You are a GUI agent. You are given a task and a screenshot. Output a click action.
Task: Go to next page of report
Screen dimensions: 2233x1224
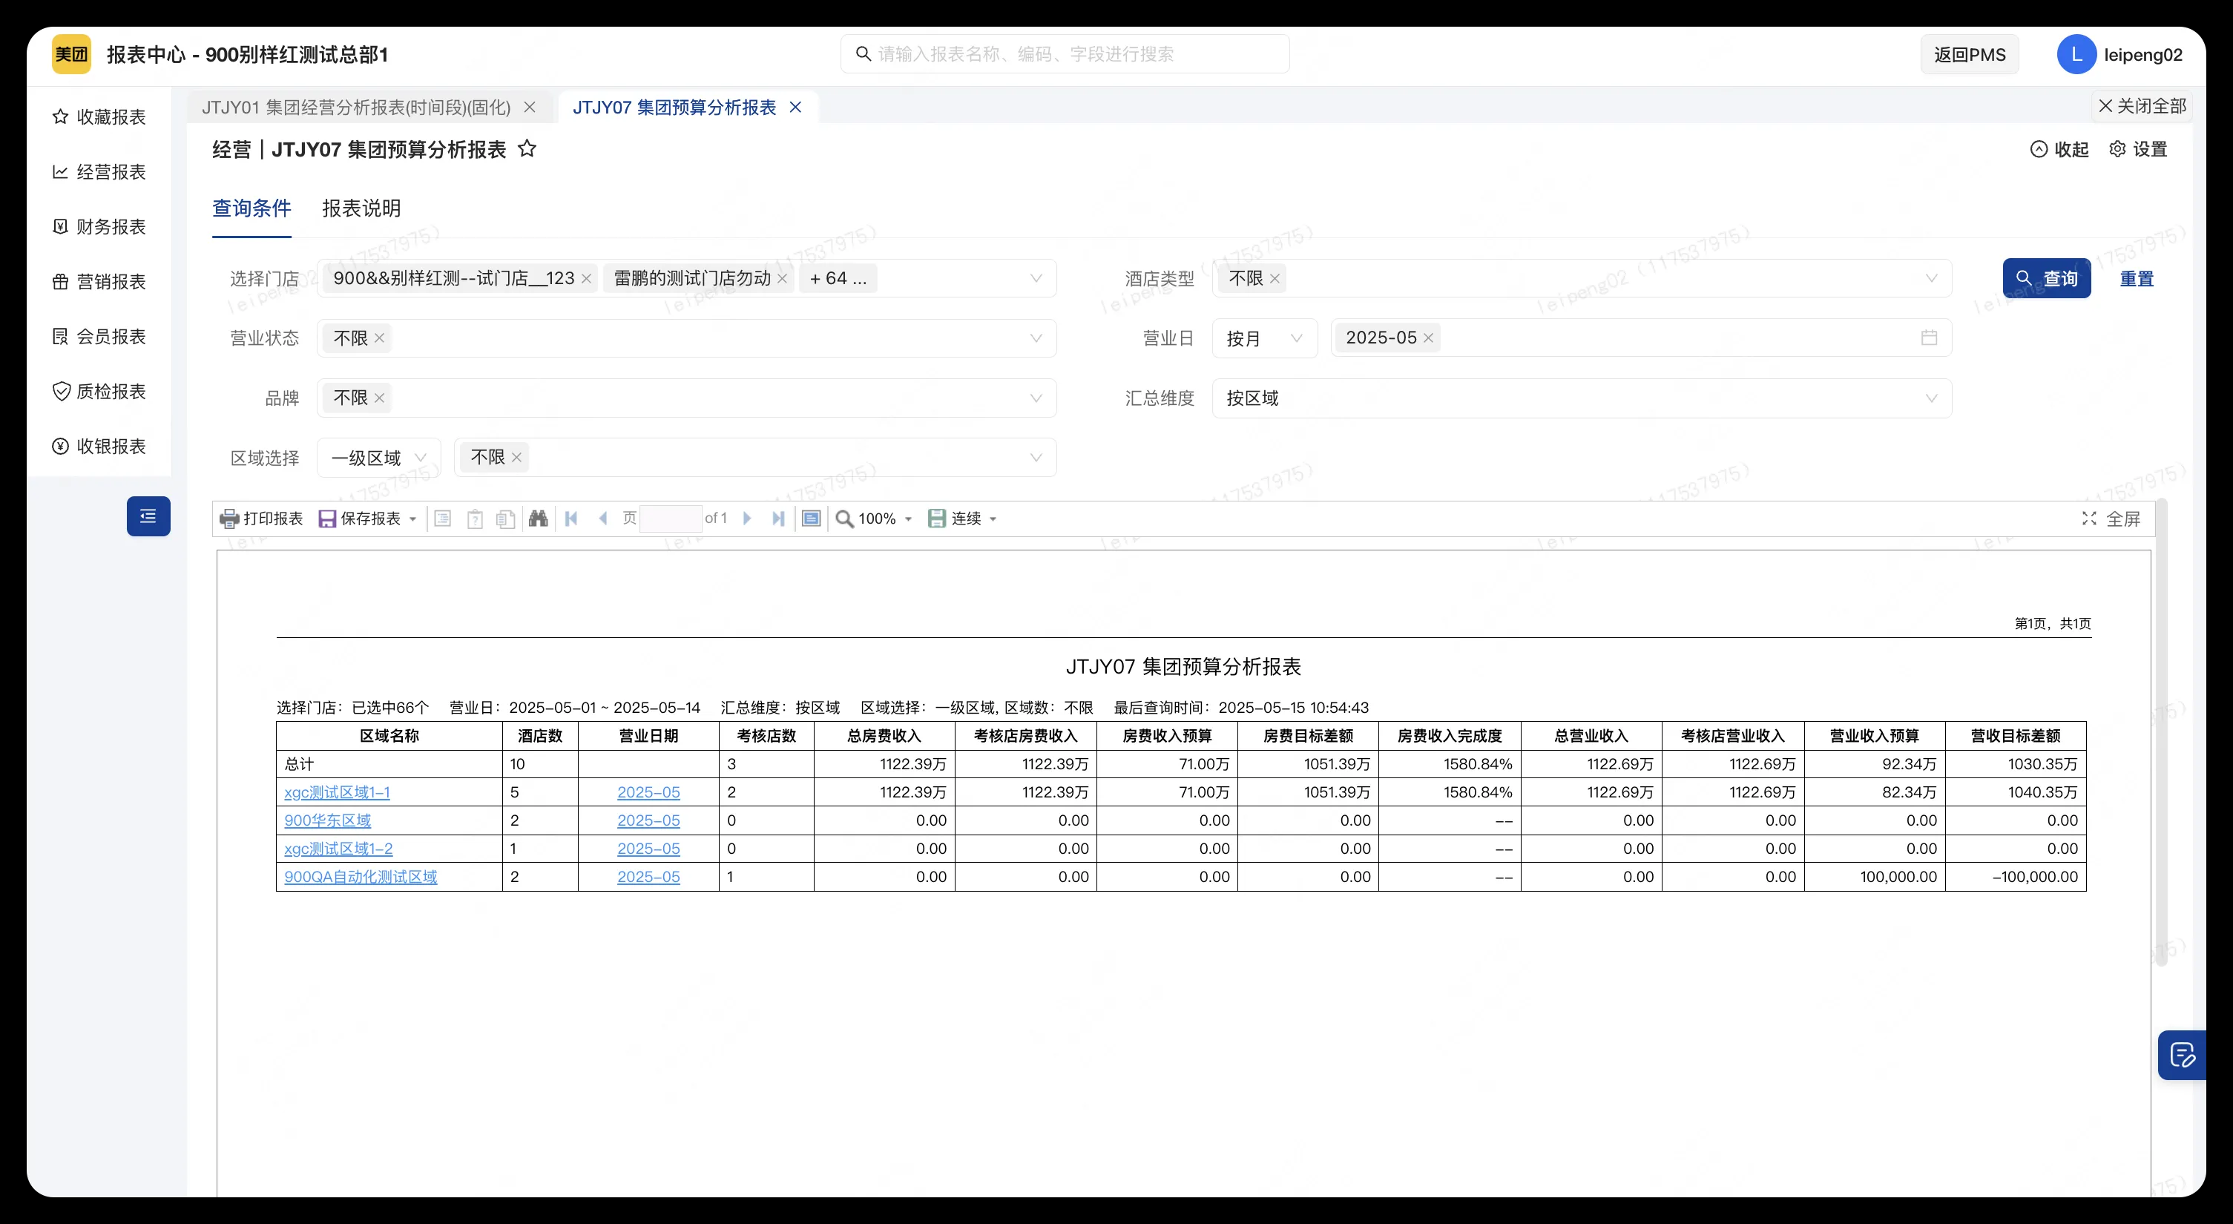click(747, 519)
